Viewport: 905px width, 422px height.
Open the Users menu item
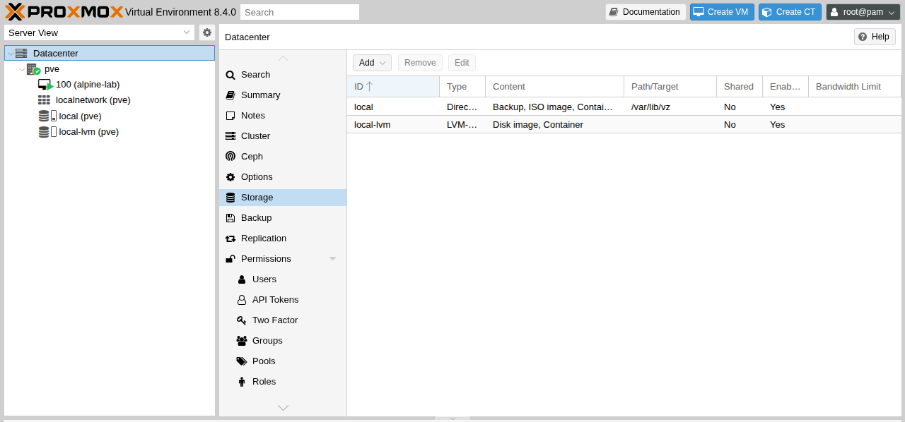point(283,279)
